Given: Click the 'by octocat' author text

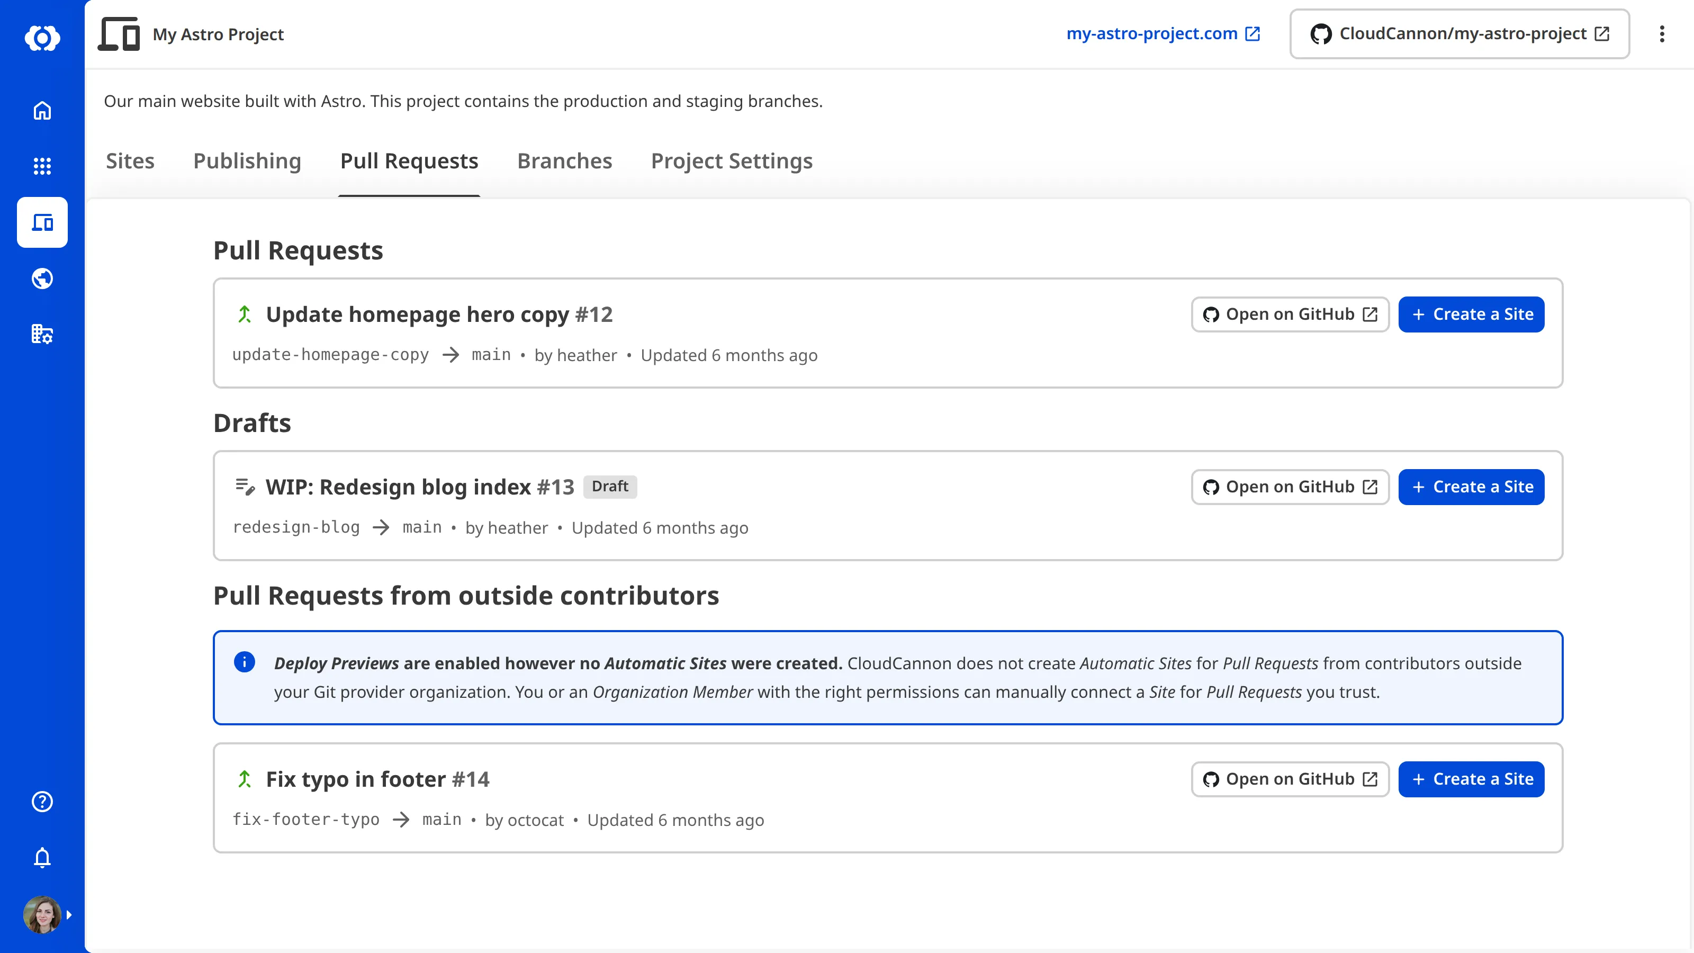Looking at the screenshot, I should click(x=525, y=820).
